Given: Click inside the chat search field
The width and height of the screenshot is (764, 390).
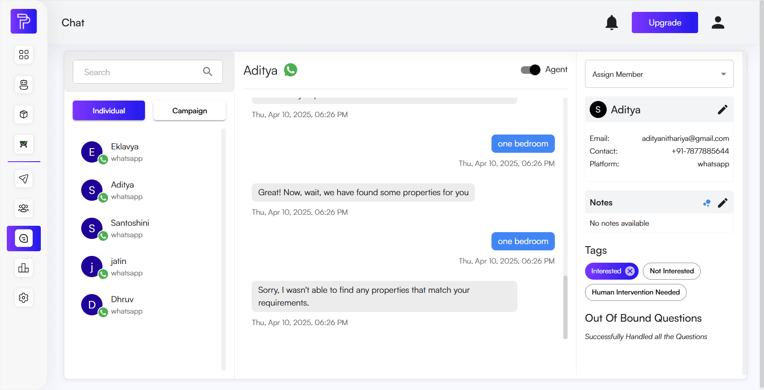Looking at the screenshot, I should coord(140,72).
